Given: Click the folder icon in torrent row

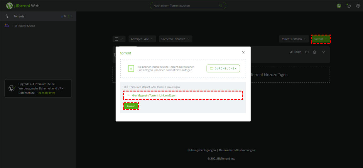Looking at the screenshot, I should tap(307, 52).
